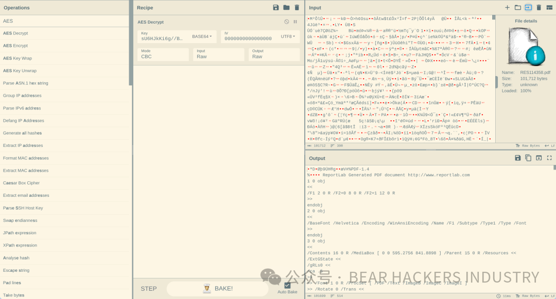Click the STEP button
Image resolution: width=556 pixels, height=299 pixels.
[x=149, y=289]
